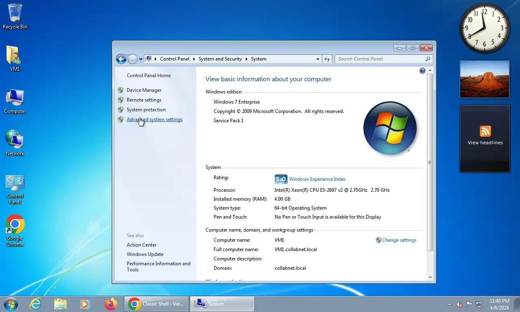The height and width of the screenshot is (312, 520).
Task: Click the shield icon beside System protection
Action: (x=121, y=110)
